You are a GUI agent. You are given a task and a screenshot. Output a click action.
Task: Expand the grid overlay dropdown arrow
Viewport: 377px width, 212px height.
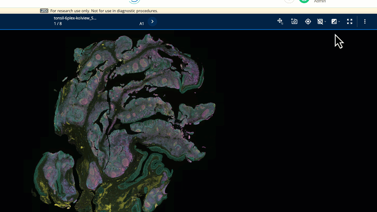[326, 22]
